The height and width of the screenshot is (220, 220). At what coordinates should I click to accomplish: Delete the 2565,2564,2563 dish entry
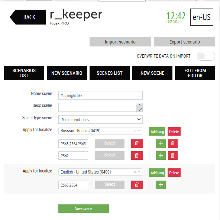[137, 143]
